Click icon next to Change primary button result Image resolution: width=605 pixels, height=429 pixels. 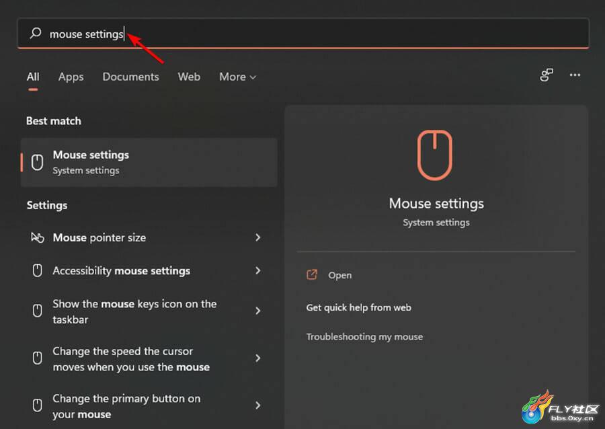click(x=38, y=405)
